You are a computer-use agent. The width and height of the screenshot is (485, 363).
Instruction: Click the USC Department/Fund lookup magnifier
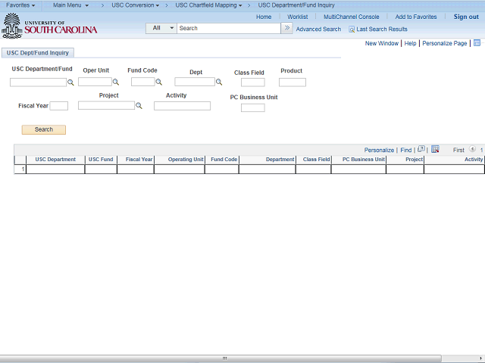tap(70, 82)
